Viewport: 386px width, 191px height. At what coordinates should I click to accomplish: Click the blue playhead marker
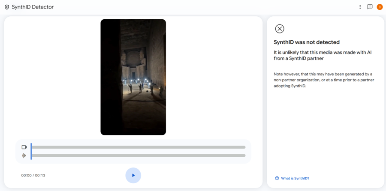31,151
